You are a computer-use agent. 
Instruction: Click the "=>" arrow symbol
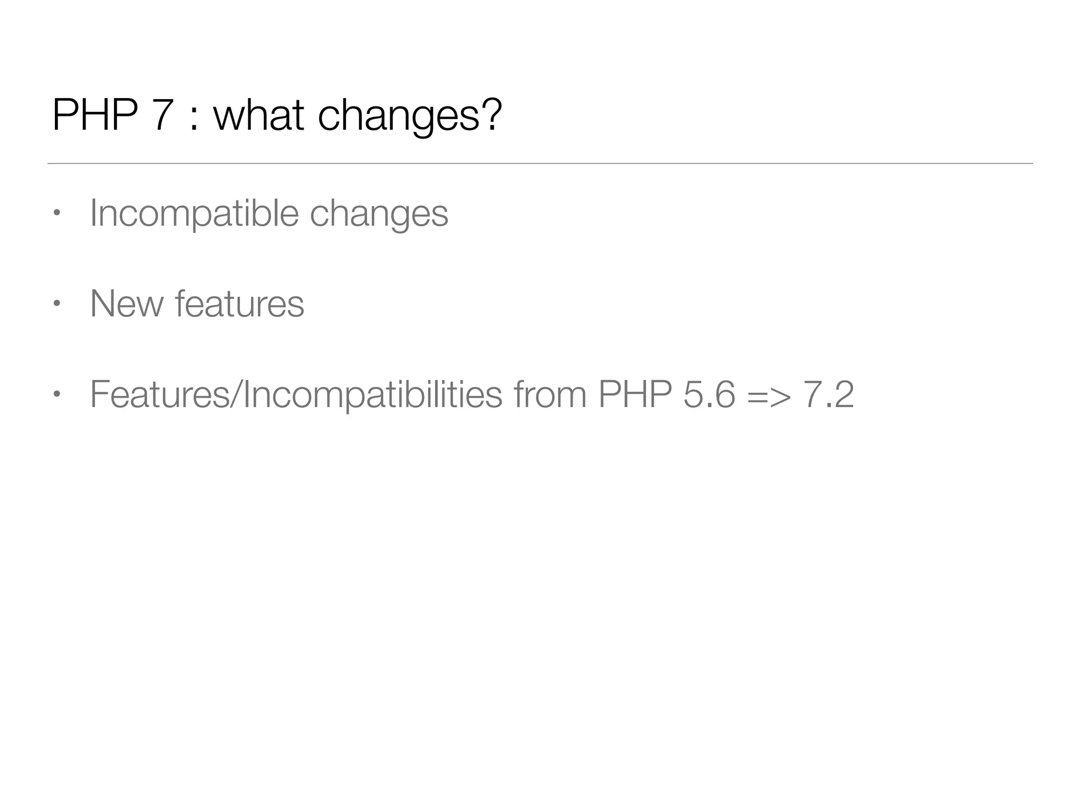pos(769,396)
